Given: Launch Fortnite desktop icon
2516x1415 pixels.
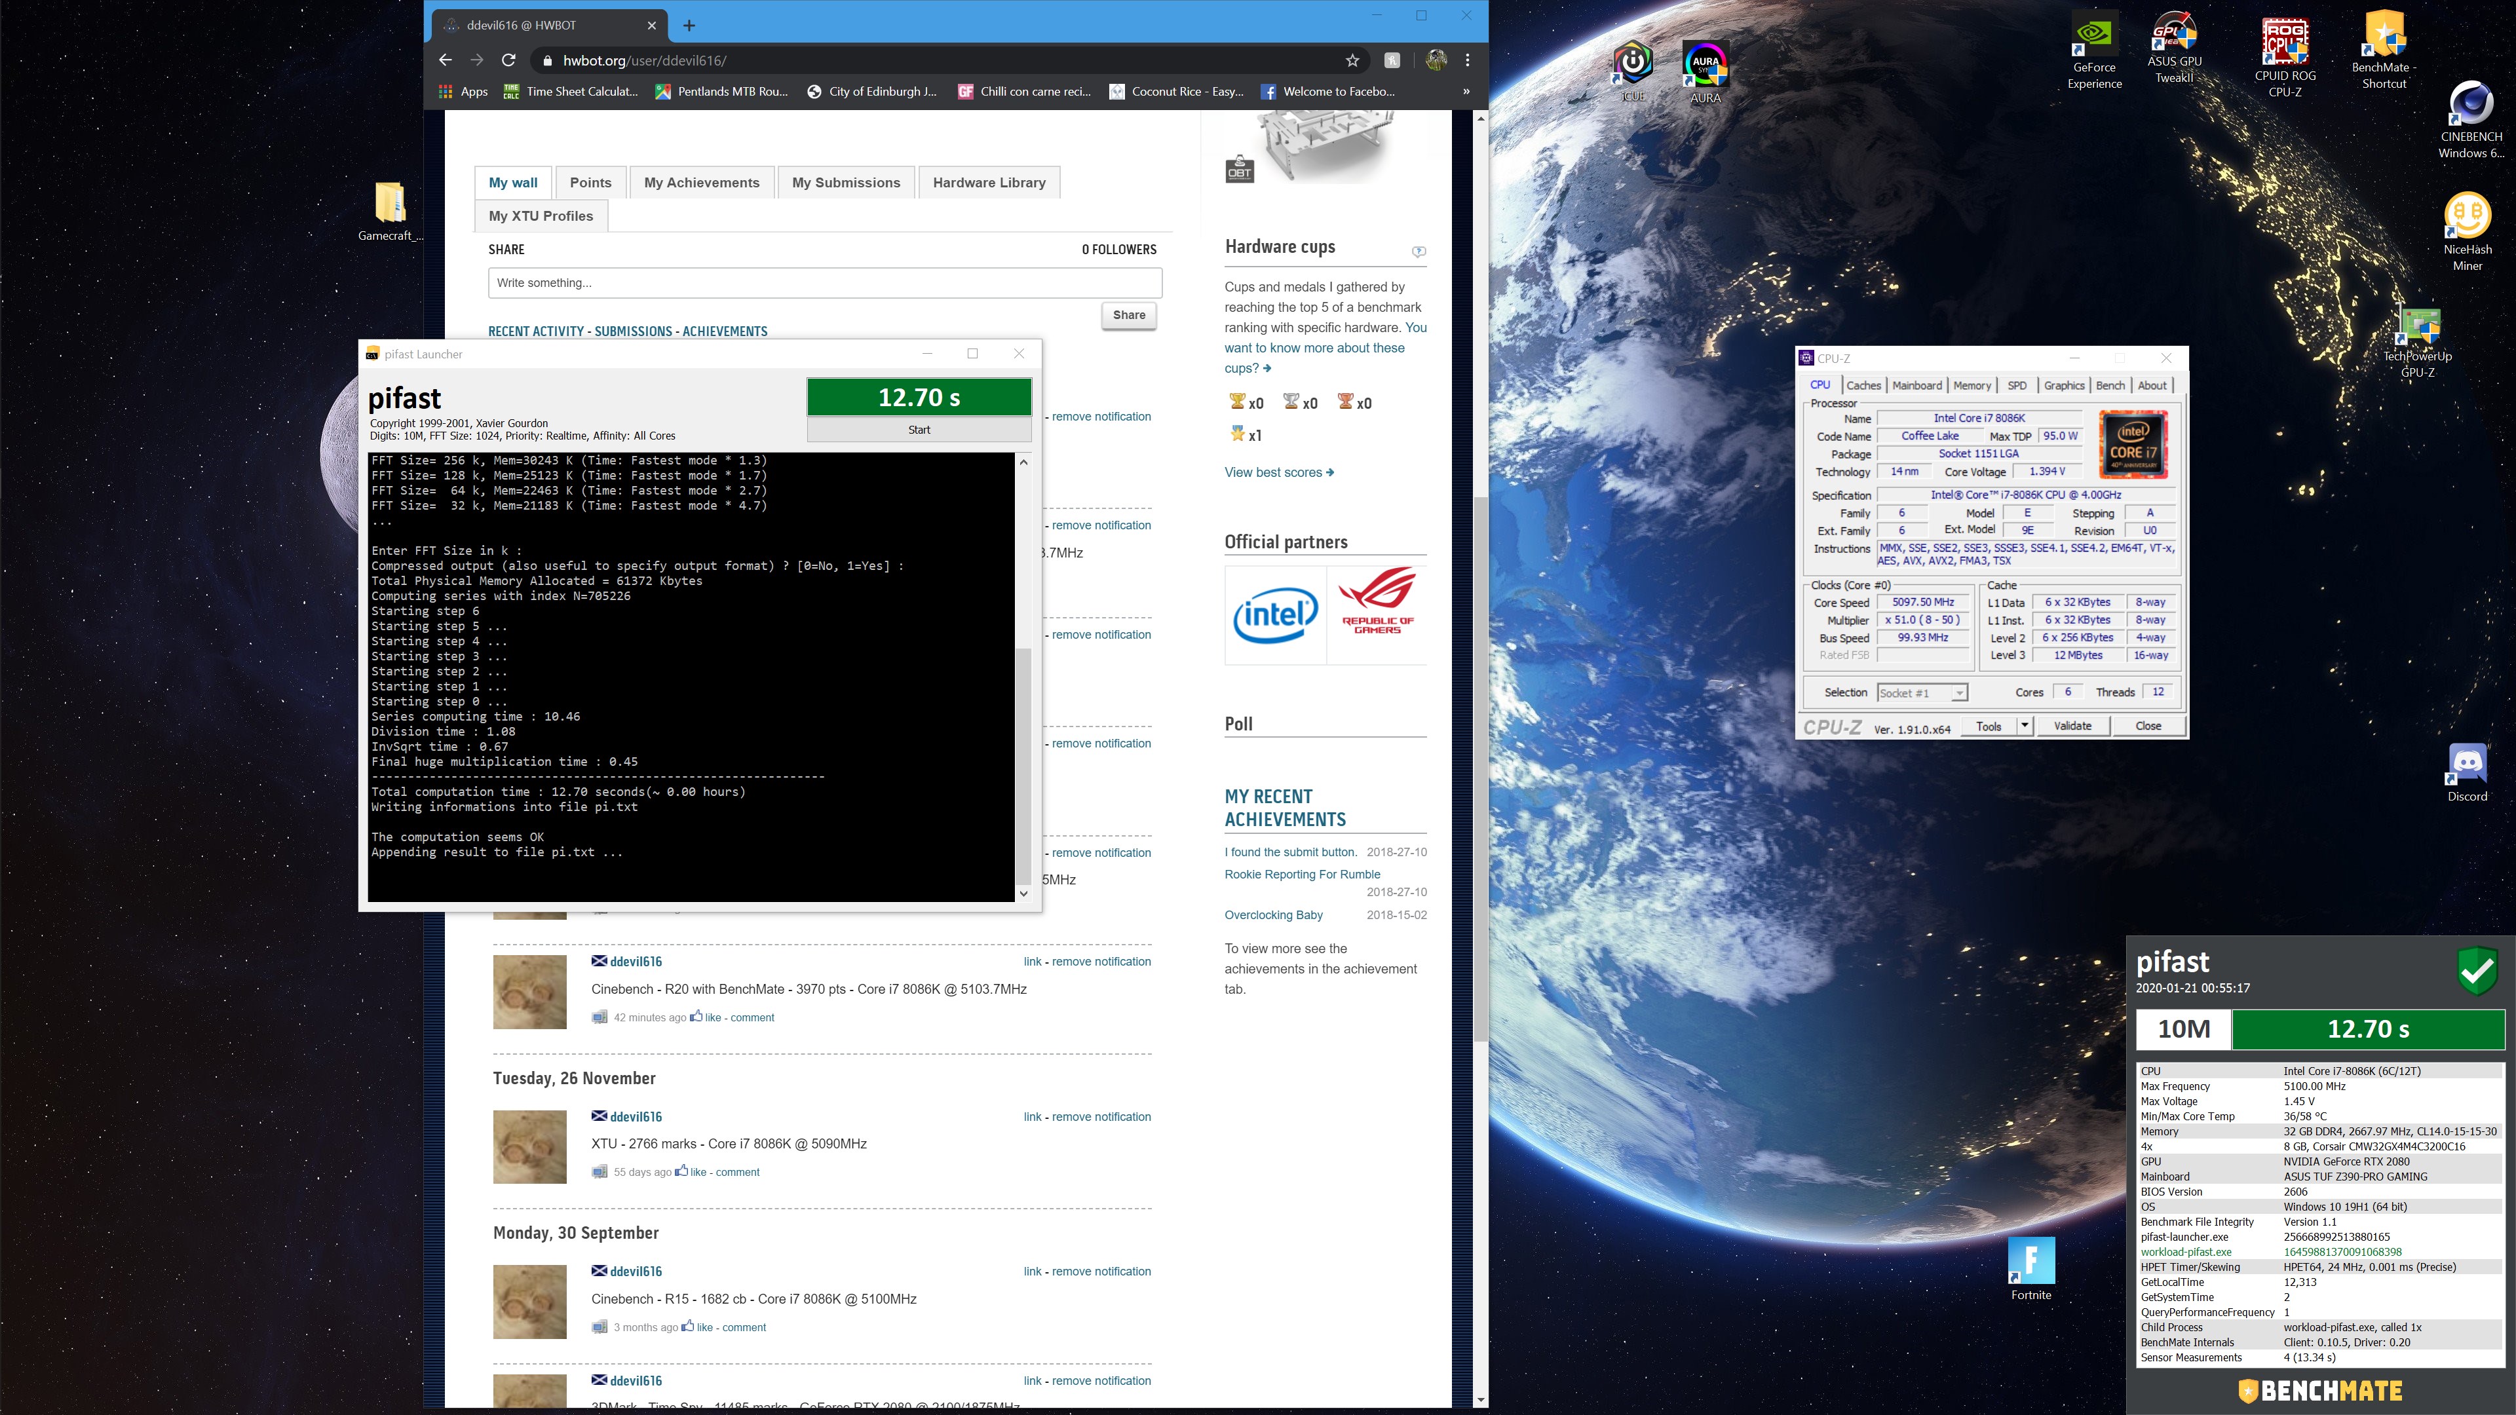Looking at the screenshot, I should pos(2030,1268).
